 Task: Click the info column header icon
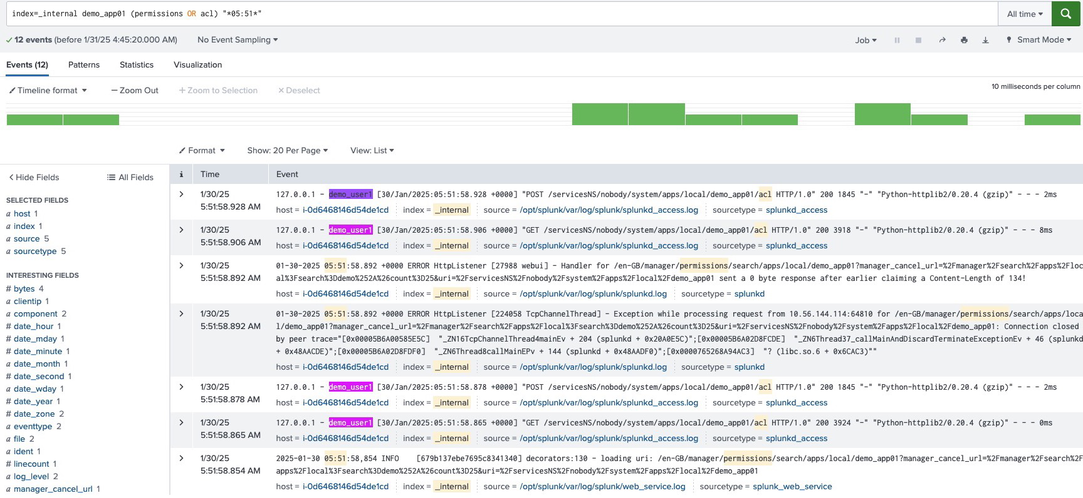181,175
